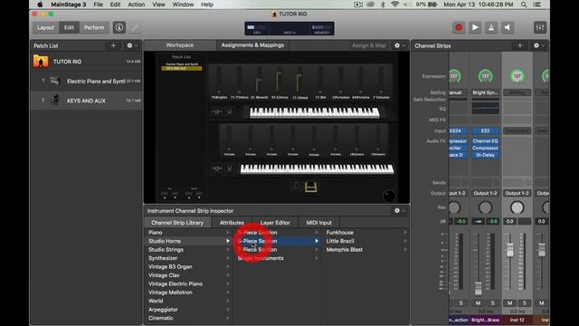Solo the Inst 12 channel strip
Screen dimensions: 579x326
(x=525, y=303)
